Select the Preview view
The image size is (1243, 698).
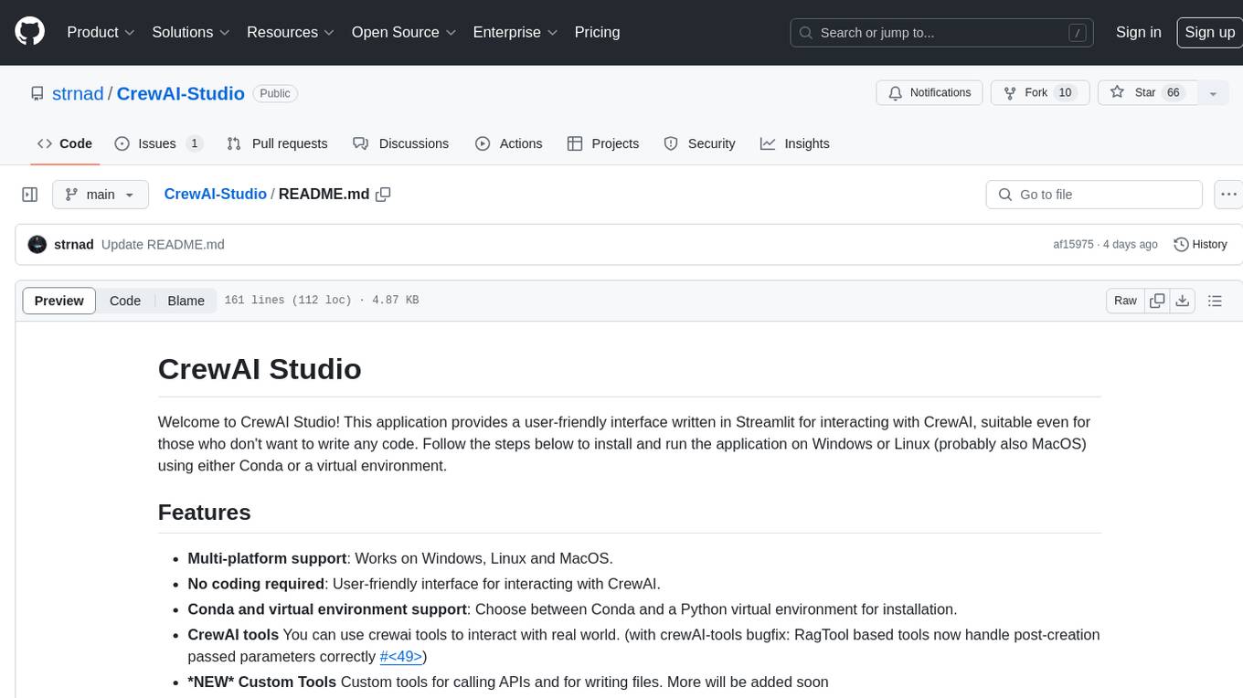click(x=59, y=301)
